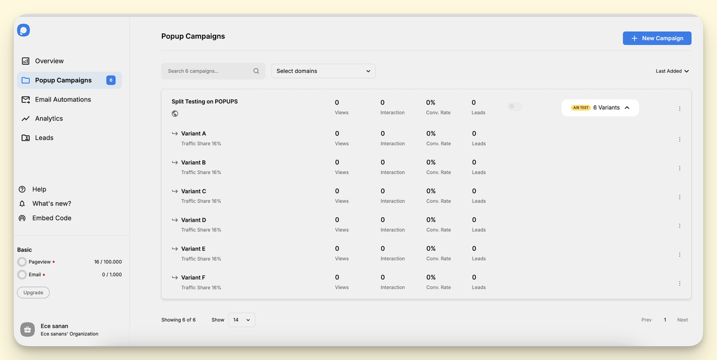Open Variant A
717x360 pixels.
coord(193,134)
